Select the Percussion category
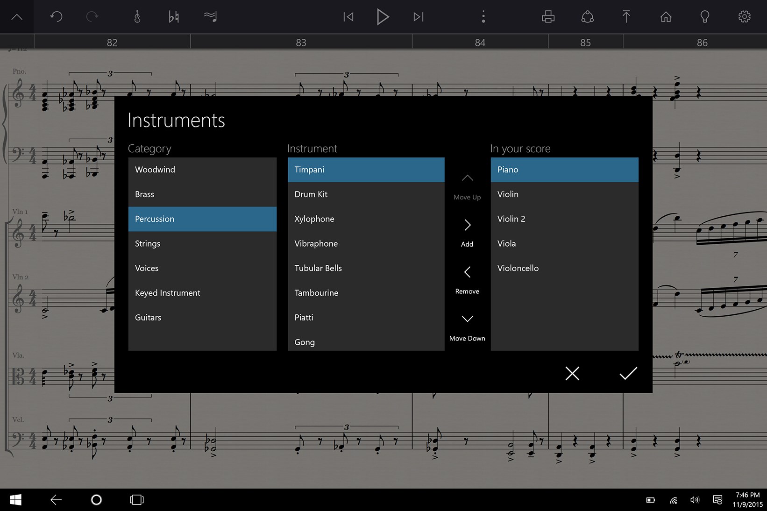 coord(202,219)
